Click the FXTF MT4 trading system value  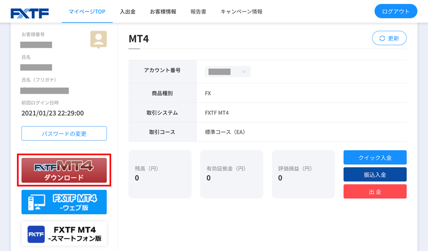click(217, 113)
